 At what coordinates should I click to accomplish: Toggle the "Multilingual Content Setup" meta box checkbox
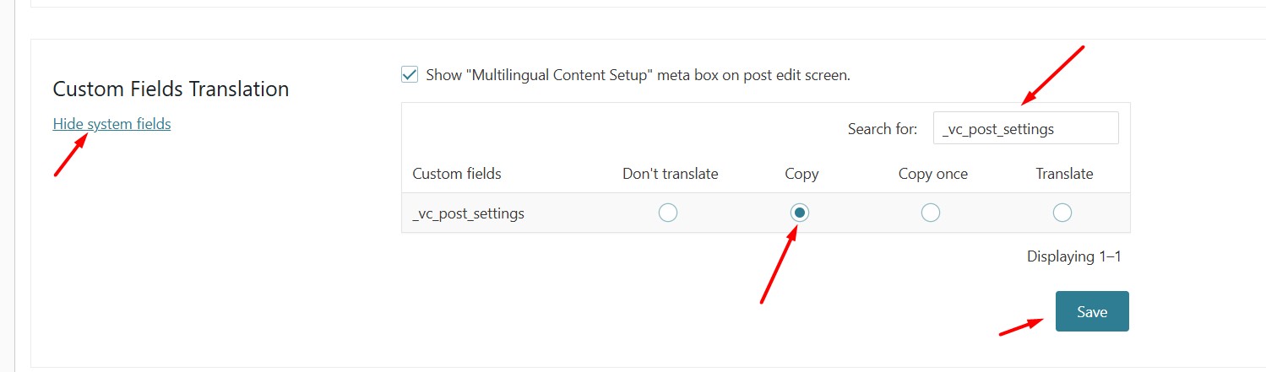click(410, 74)
